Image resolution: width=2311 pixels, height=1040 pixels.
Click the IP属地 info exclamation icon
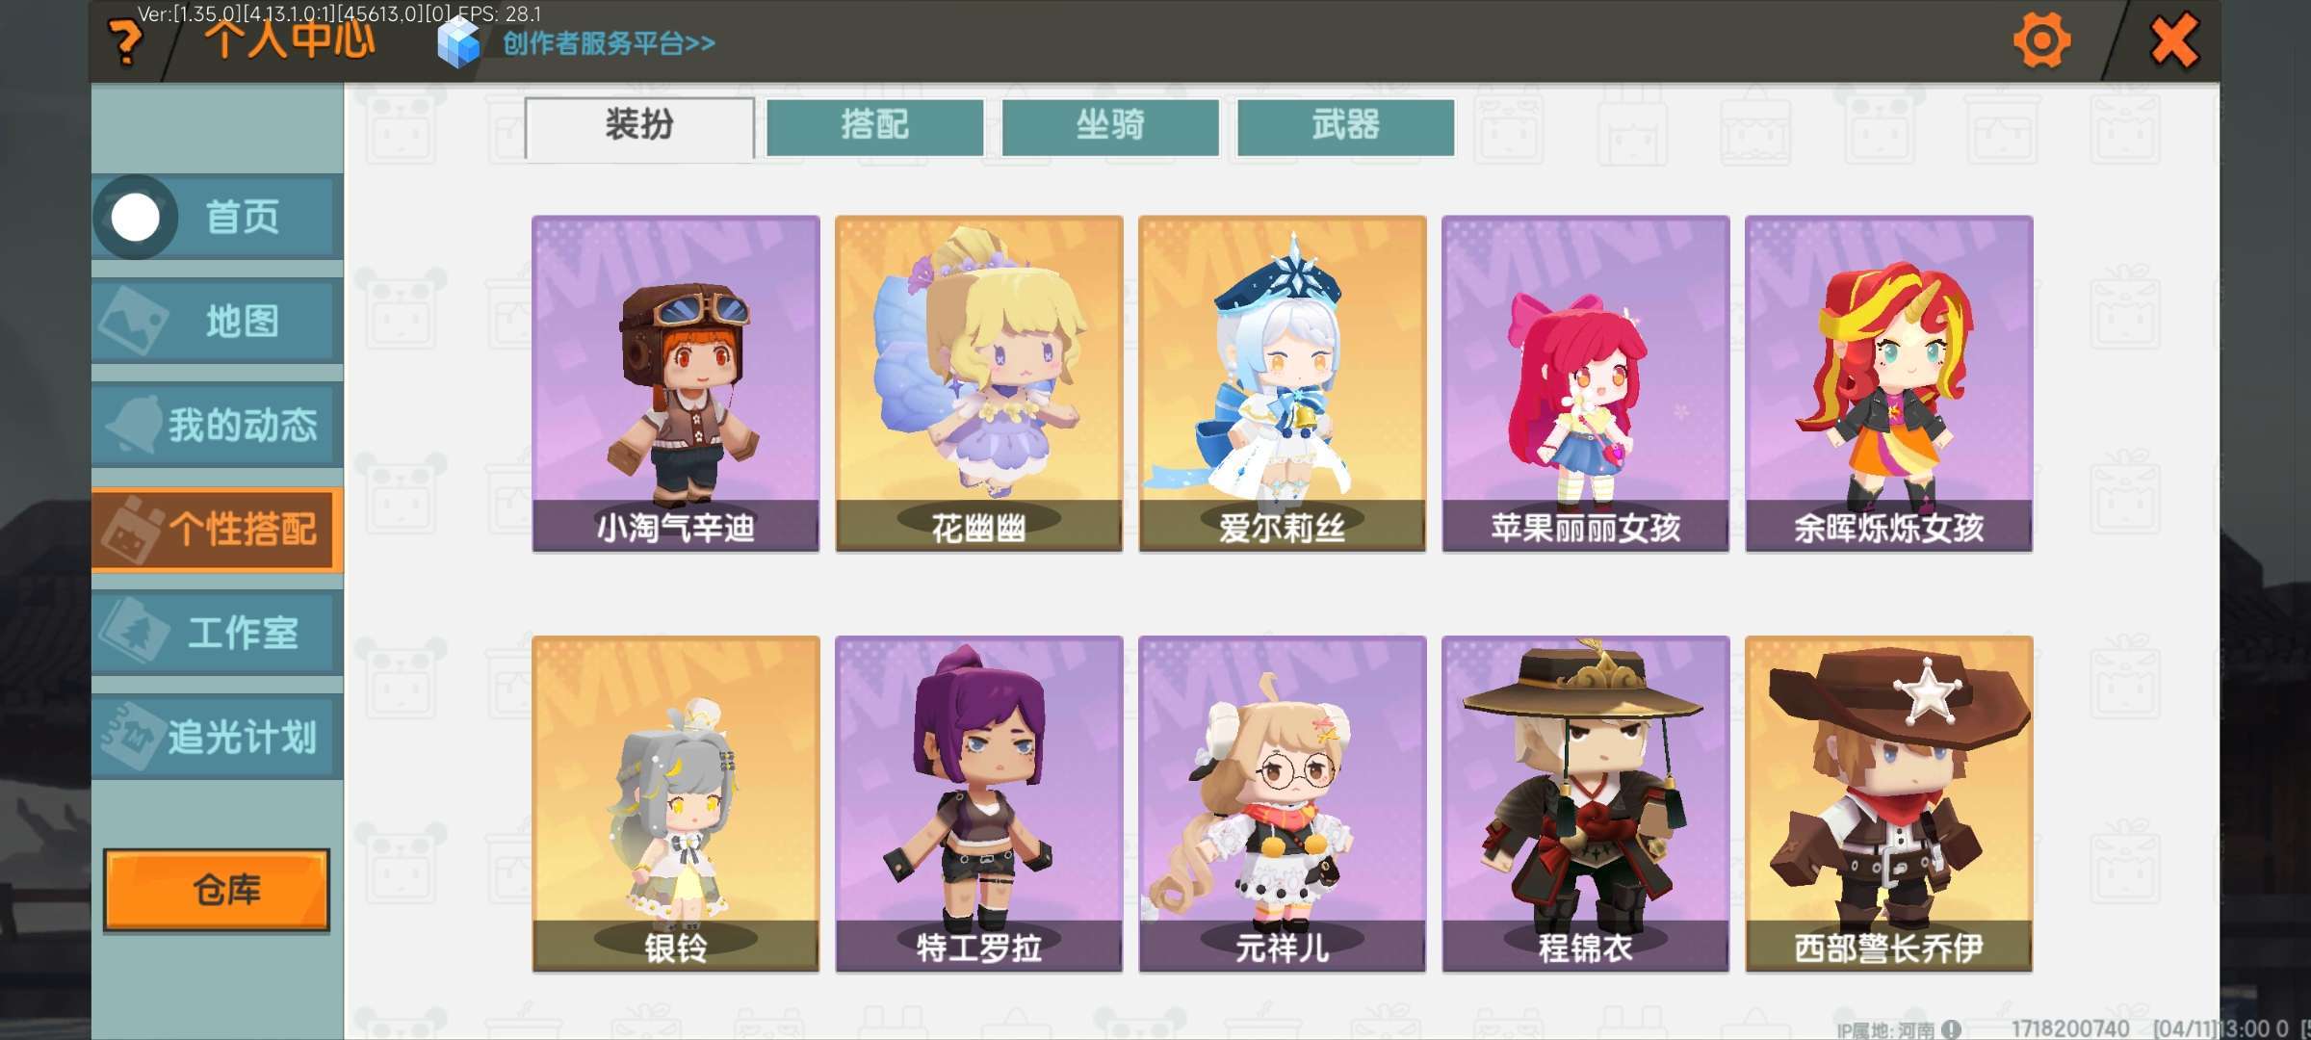tap(1952, 1029)
